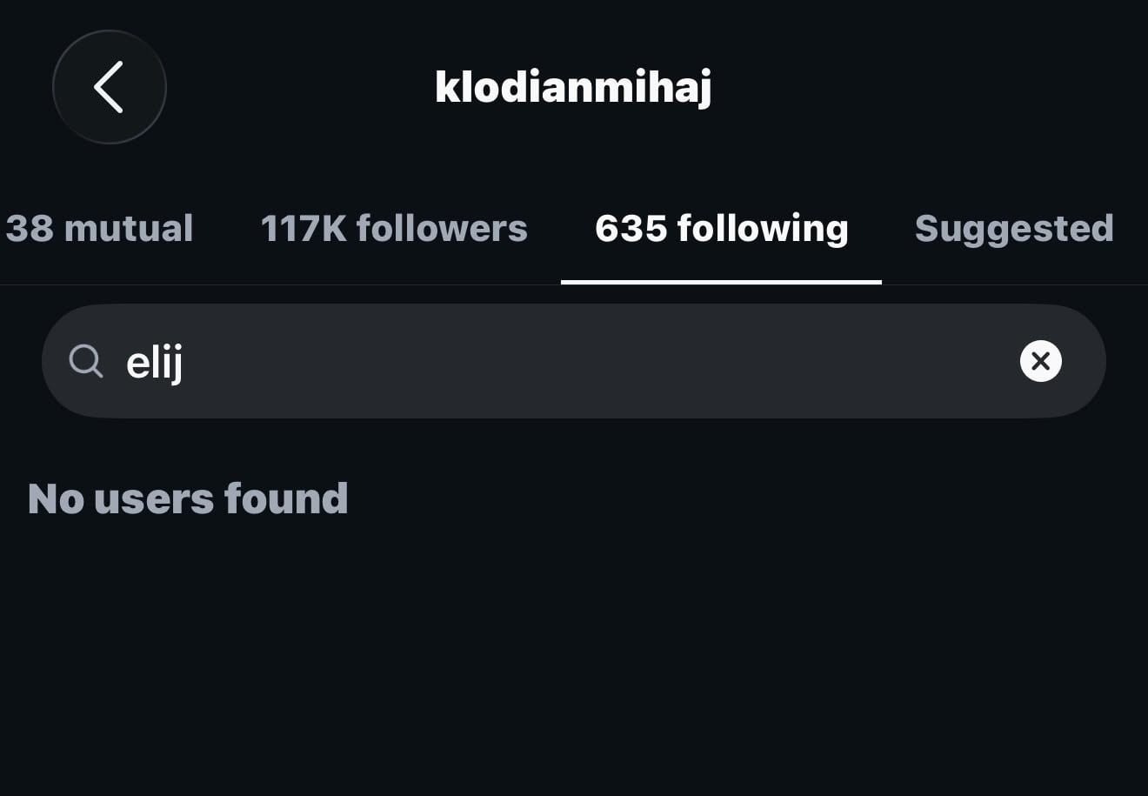The width and height of the screenshot is (1148, 796).
Task: Show the Suggested tab
Action: 1014,229
